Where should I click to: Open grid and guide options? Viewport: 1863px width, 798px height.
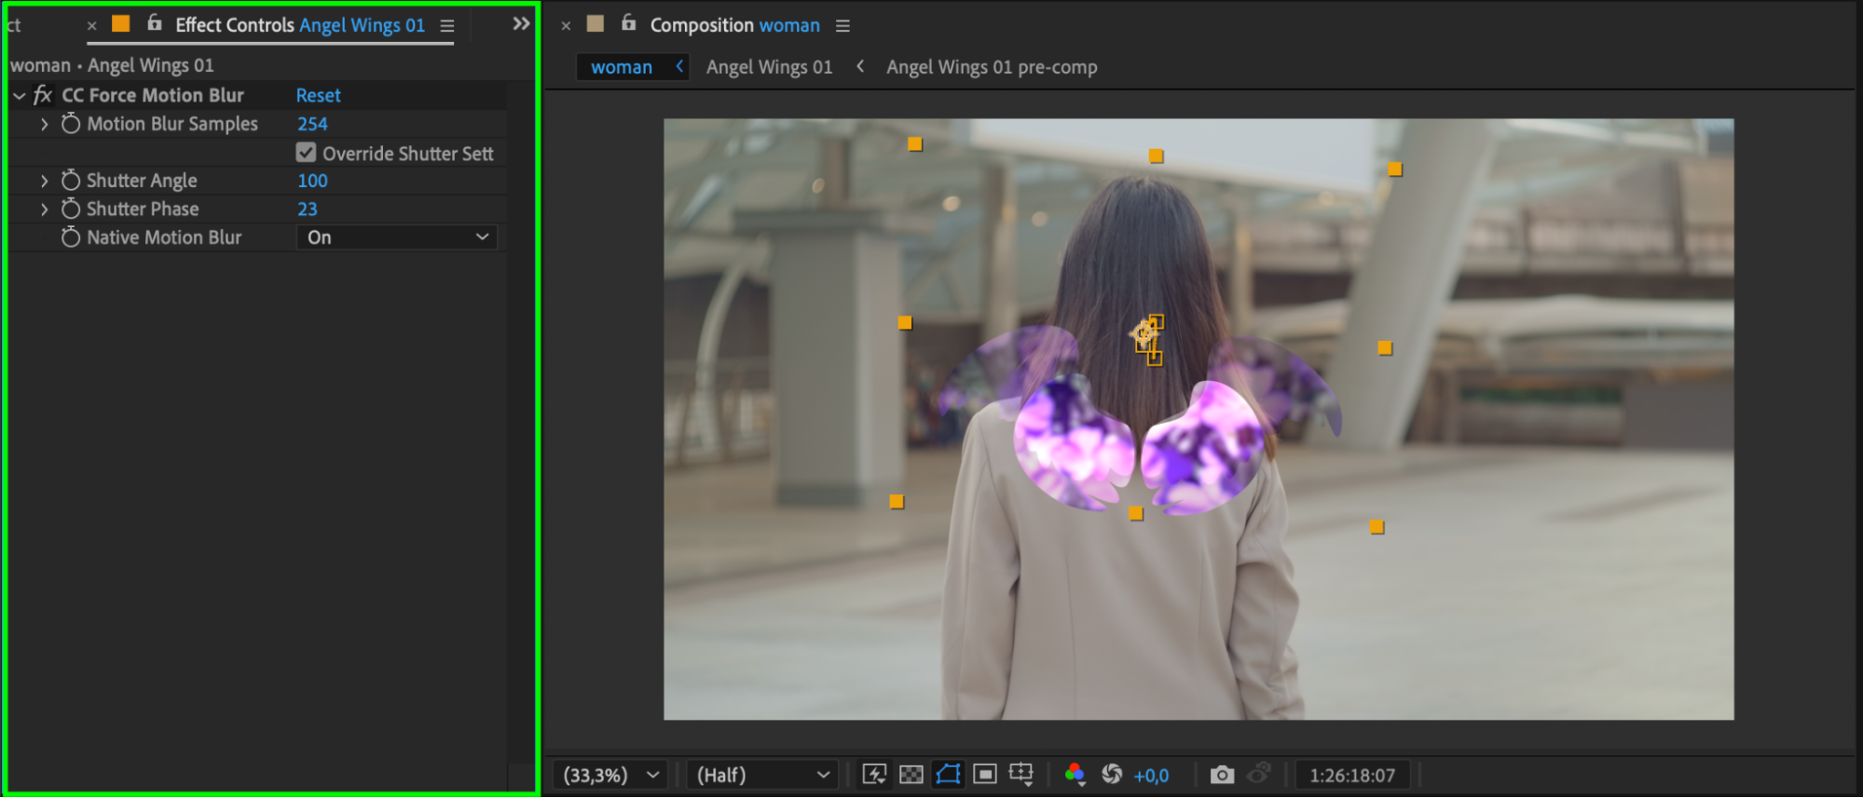tap(1021, 774)
